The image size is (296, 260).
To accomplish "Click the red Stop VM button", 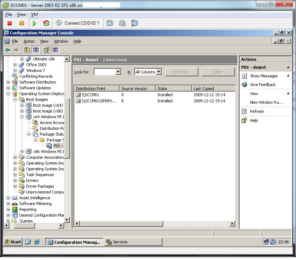I will coord(9,23).
